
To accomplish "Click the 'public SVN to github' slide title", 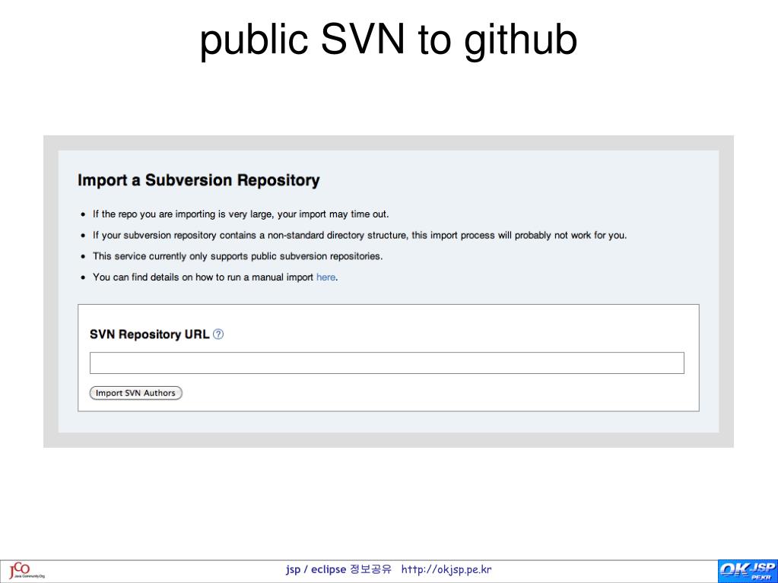I will (389, 40).
